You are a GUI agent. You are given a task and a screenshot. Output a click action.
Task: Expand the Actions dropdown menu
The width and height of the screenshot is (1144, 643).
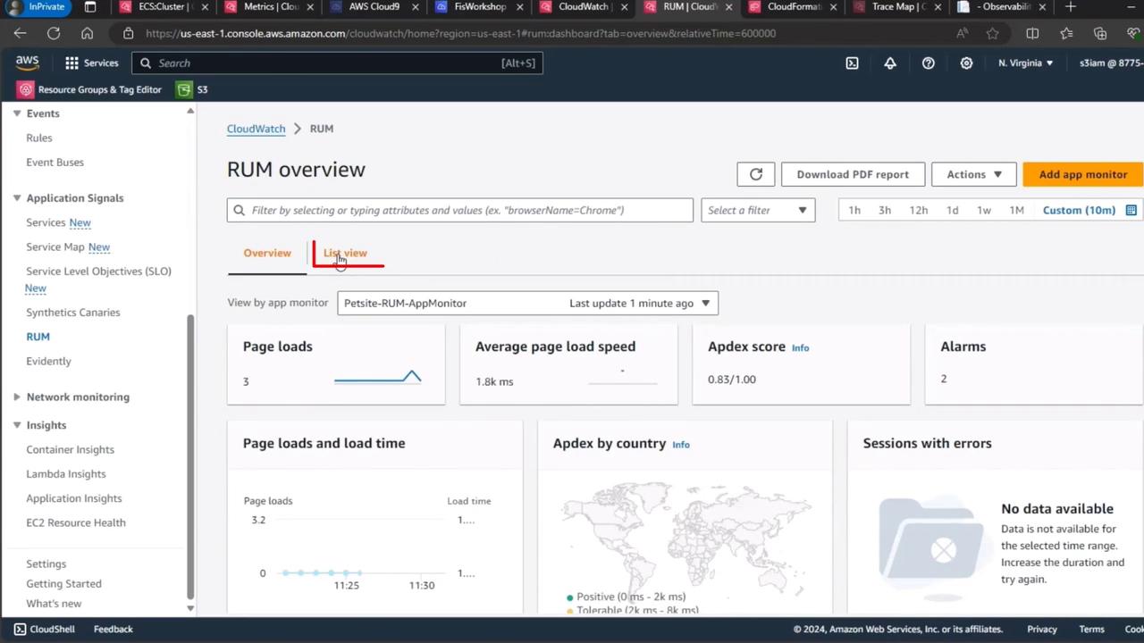coord(973,174)
